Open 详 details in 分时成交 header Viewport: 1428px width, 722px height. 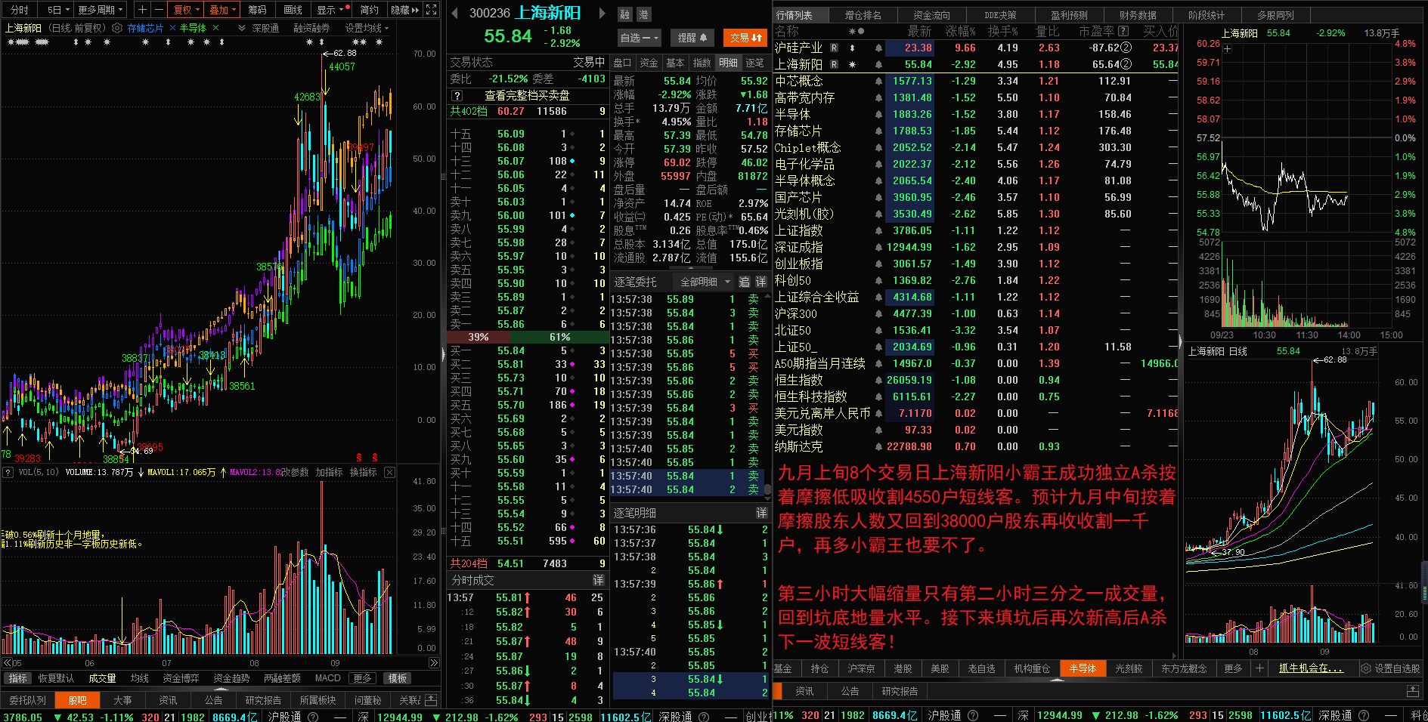(x=598, y=580)
